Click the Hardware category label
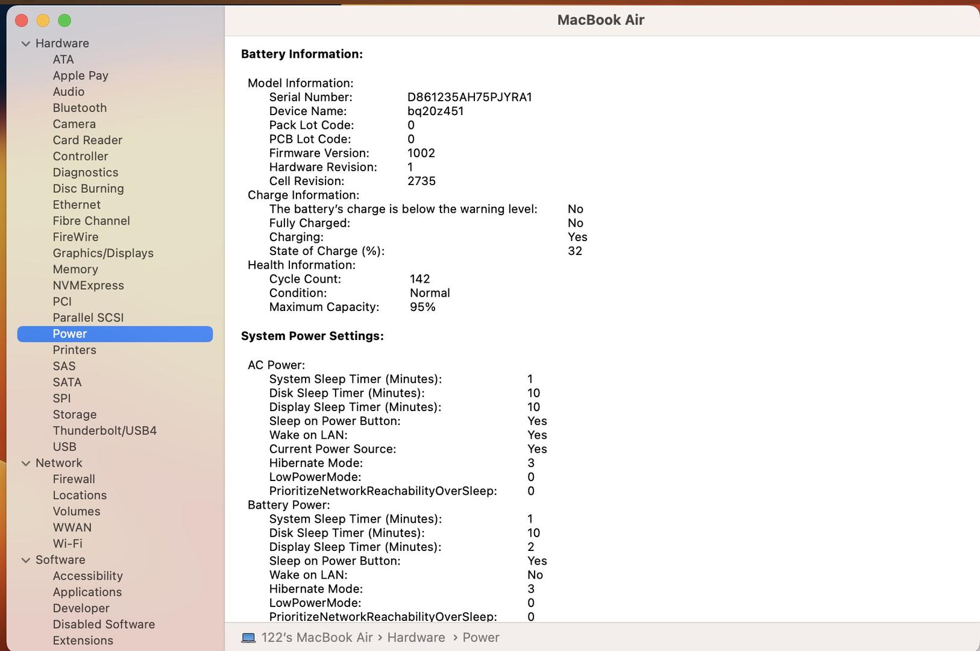 tap(62, 43)
